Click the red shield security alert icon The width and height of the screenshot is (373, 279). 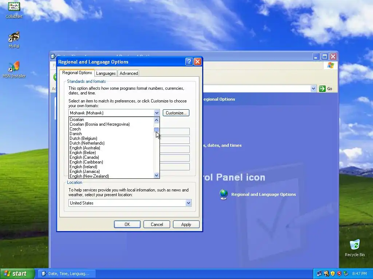[x=339, y=274]
